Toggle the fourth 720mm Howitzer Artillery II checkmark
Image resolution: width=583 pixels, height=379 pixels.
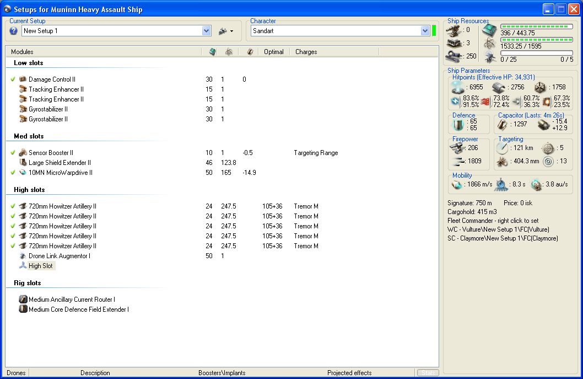tap(13, 236)
